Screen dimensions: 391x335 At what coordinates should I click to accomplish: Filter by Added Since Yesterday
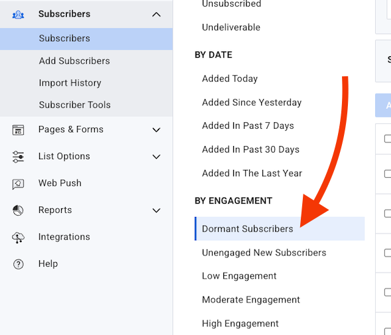(252, 102)
